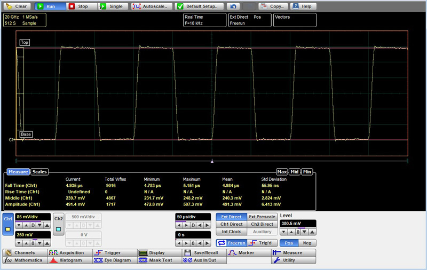Image resolution: width=427 pixels, height=270 pixels.
Task: Coarse increase Ch1 85 mV/div scale
Action: point(47,225)
